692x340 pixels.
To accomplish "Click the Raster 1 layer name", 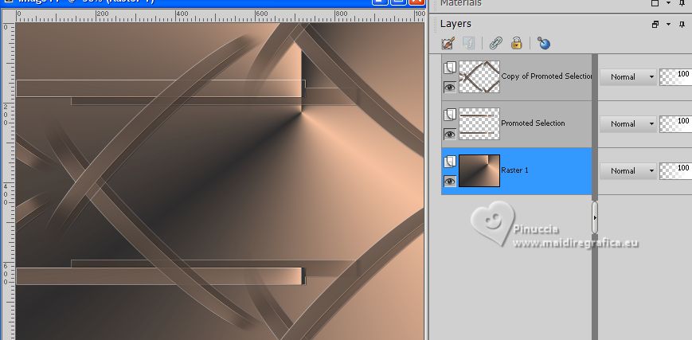I will [x=515, y=170].
